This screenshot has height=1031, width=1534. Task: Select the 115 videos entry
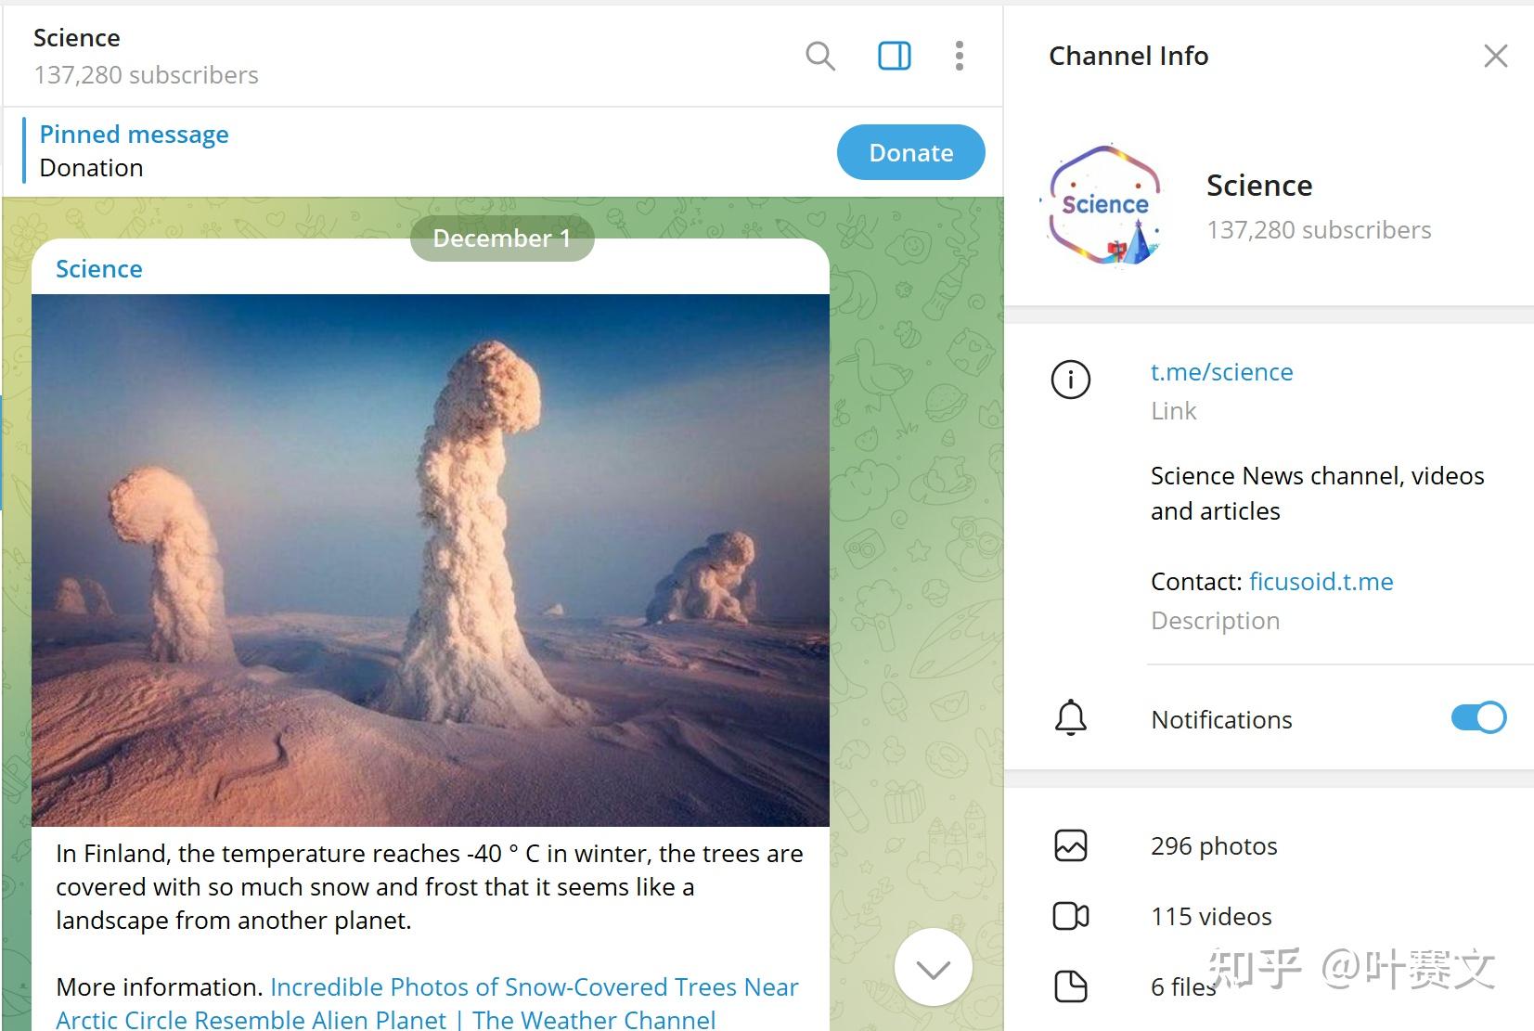pos(1211,917)
